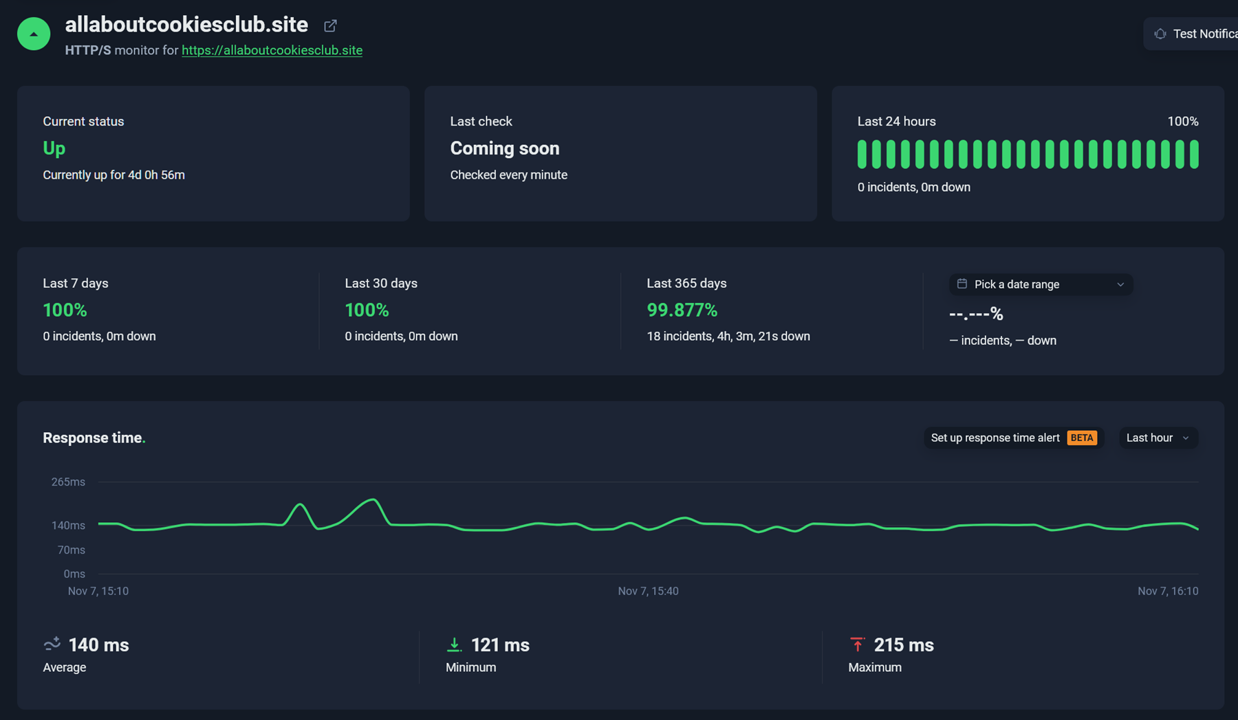This screenshot has width=1238, height=720.
Task: Open the Pick a date range dropdown
Action: pos(1040,284)
